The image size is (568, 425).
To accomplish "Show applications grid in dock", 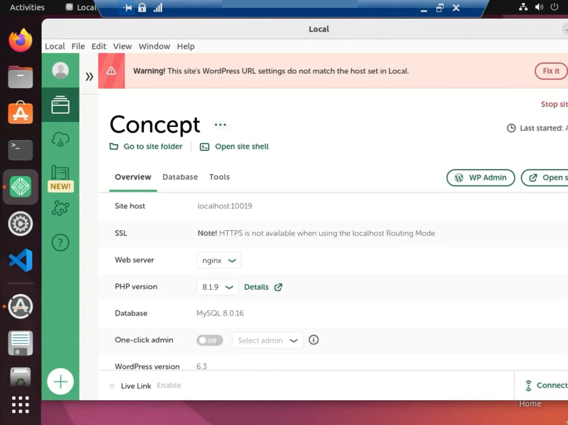I will pos(20,405).
